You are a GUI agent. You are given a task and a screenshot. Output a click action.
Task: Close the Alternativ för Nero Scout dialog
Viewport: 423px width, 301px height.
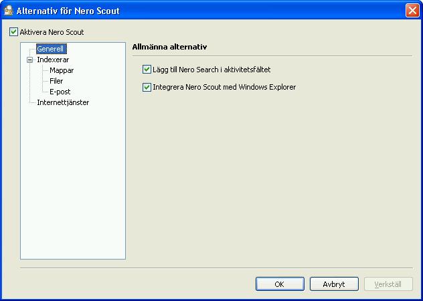[x=412, y=11]
